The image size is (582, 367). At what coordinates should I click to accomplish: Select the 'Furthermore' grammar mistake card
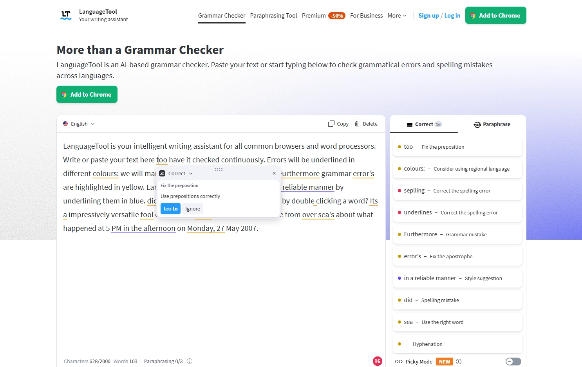(x=457, y=234)
